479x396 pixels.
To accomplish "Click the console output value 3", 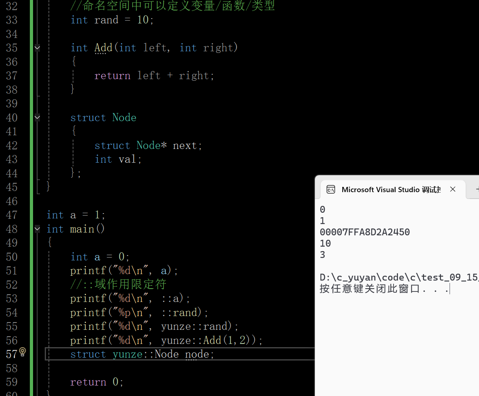I will coord(323,255).
